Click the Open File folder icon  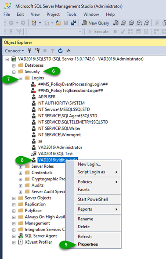pos(58,23)
